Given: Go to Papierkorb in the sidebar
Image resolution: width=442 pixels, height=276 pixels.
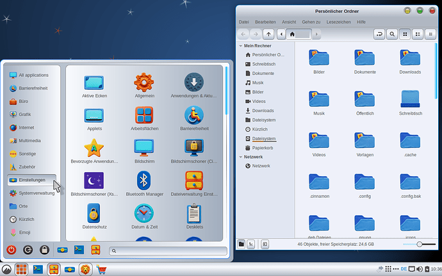Looking at the screenshot, I should (263, 147).
